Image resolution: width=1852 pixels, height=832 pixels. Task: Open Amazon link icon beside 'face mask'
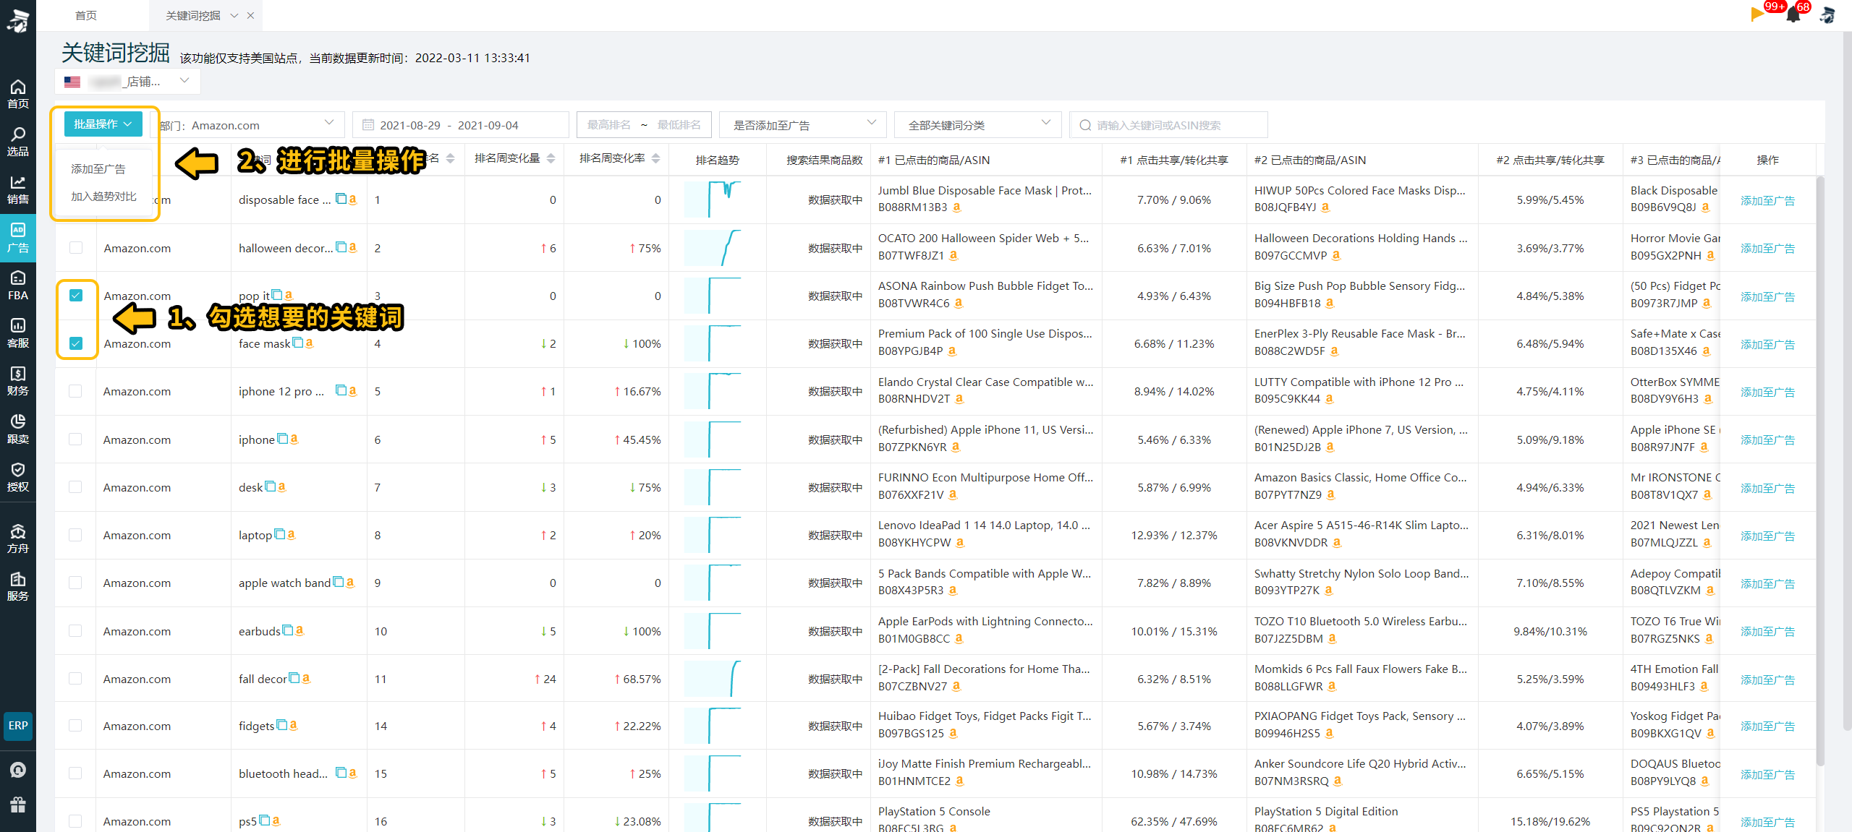[310, 343]
